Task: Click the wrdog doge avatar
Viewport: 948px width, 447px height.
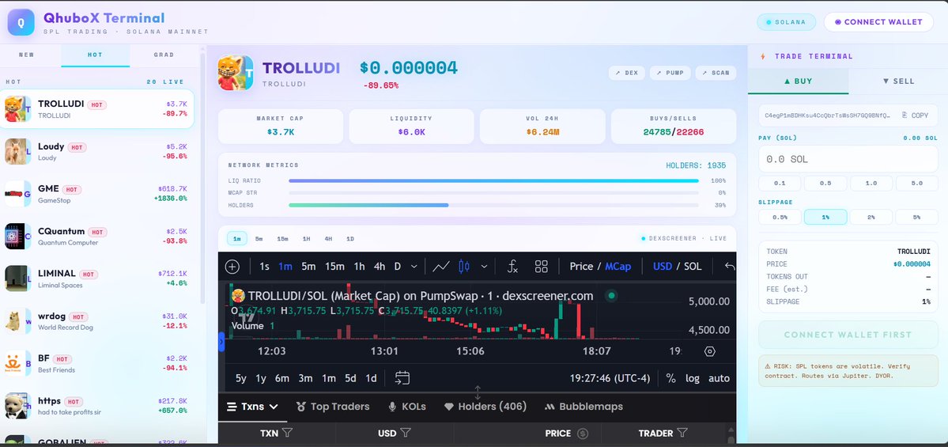Action: click(17, 320)
